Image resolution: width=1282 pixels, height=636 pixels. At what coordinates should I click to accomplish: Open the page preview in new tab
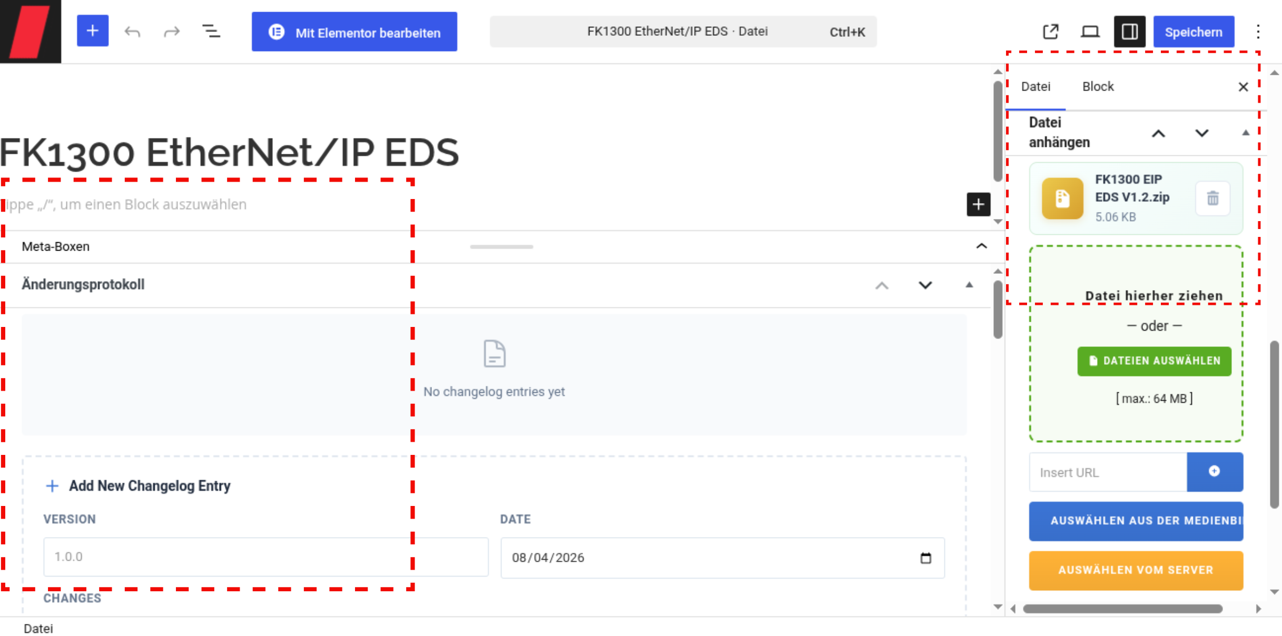pos(1051,32)
